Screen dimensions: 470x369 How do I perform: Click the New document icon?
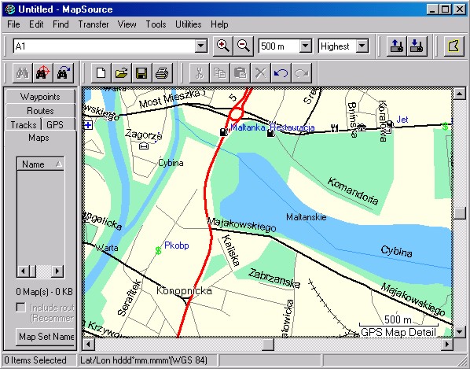[x=101, y=73]
